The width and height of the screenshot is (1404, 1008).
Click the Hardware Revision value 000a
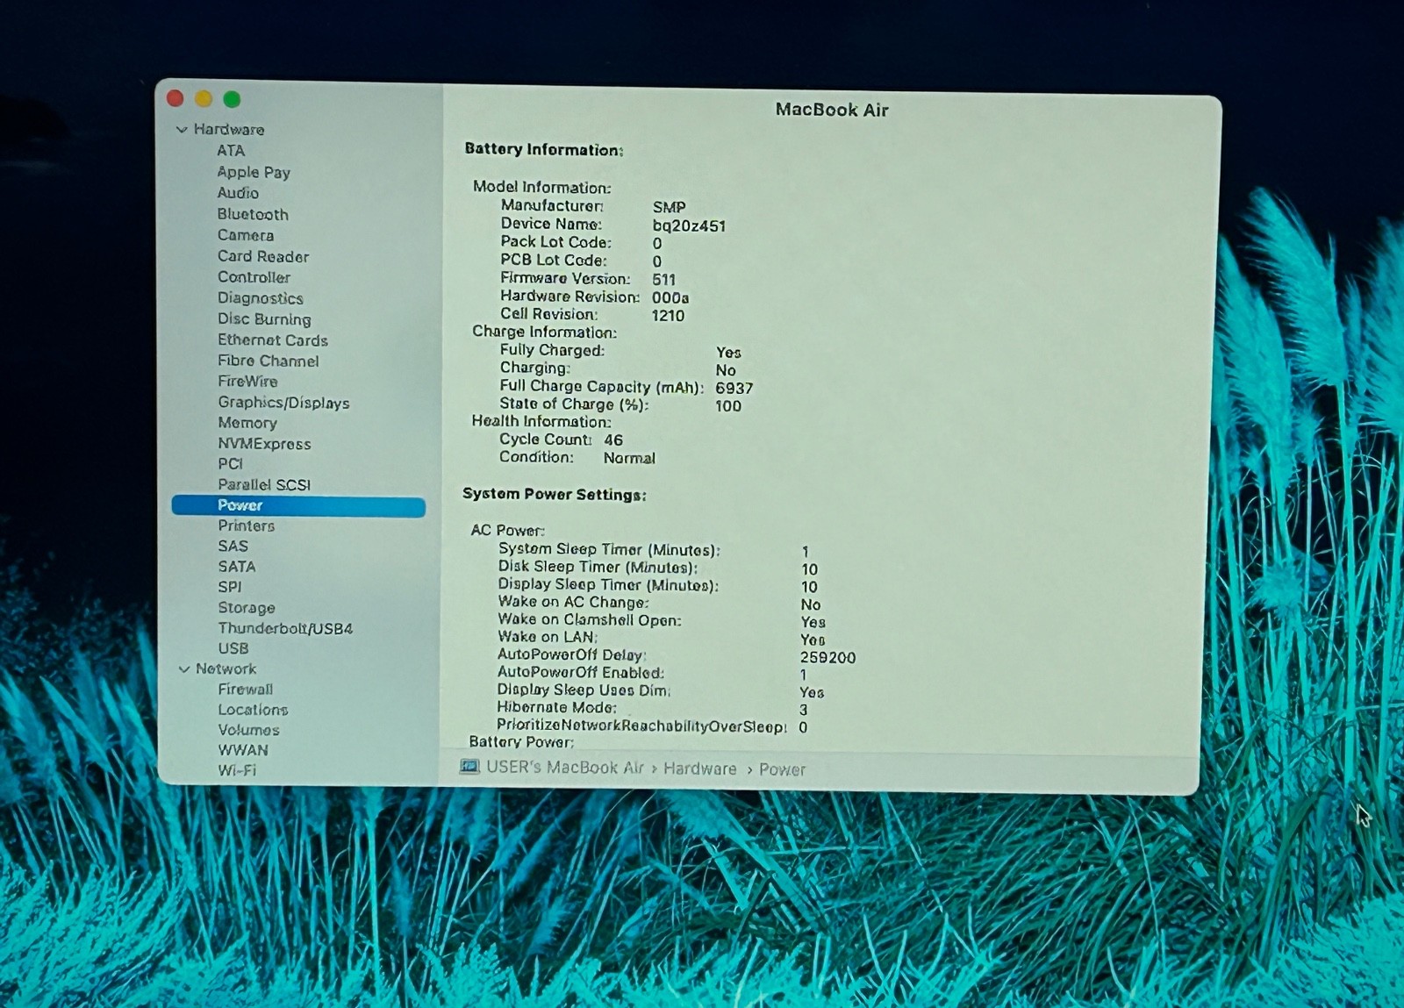[x=670, y=298]
